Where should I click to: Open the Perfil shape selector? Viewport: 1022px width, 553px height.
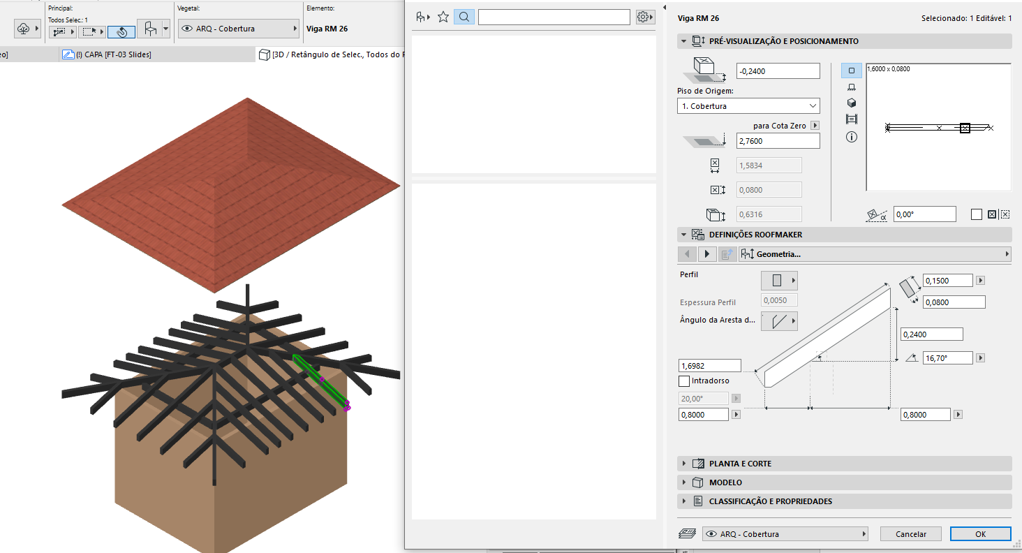click(778, 280)
